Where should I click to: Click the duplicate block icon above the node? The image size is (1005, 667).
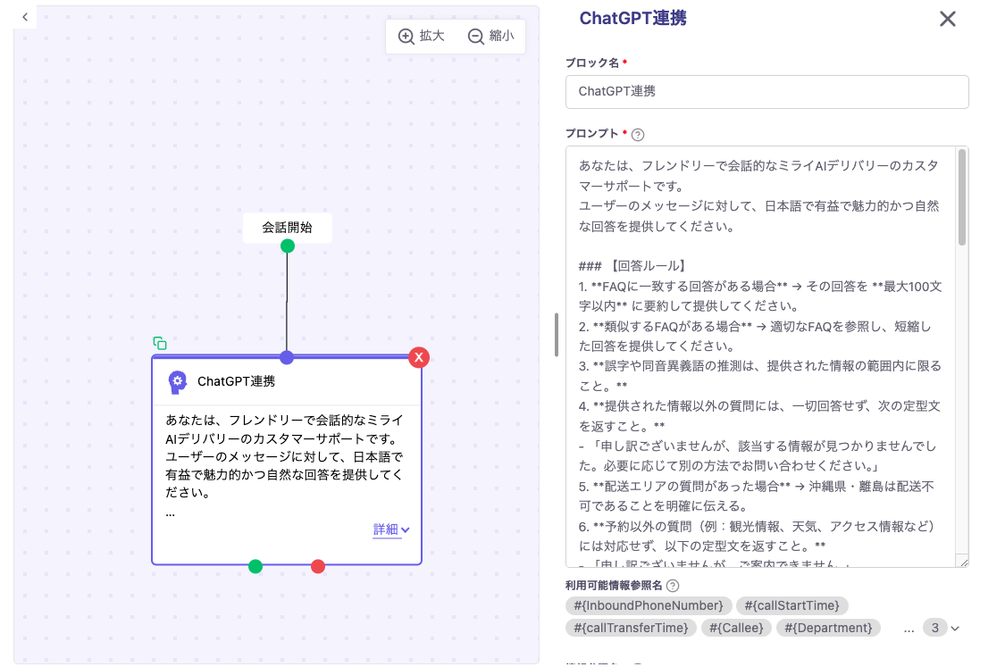(x=160, y=344)
